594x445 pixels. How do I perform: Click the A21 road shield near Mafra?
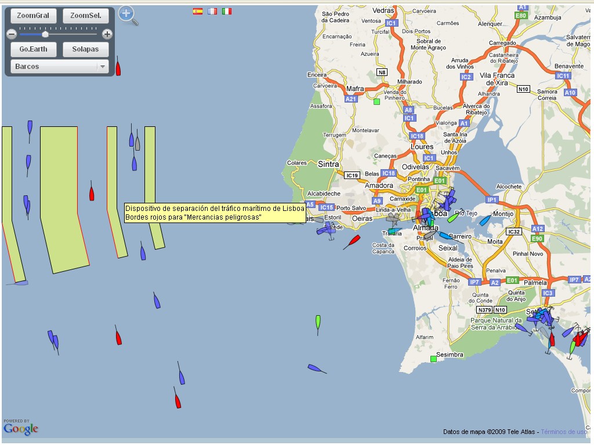pyautogui.click(x=351, y=99)
